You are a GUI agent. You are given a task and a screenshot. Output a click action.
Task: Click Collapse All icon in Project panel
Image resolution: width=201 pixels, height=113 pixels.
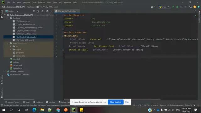click(x=42, y=11)
